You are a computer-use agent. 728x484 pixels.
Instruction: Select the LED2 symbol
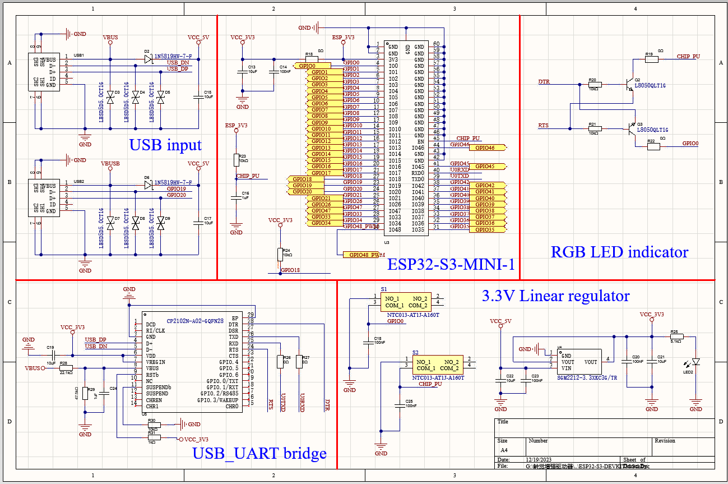tap(696, 362)
